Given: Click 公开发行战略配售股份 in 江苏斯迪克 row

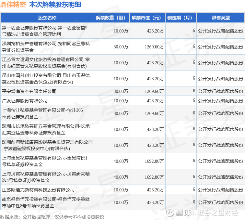Looking at the screenshot, I should (220, 190).
